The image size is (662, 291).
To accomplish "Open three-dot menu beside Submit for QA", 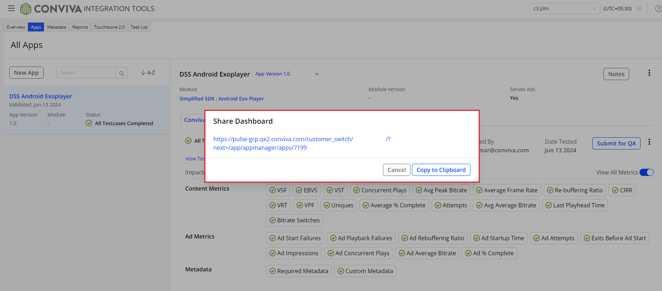I will coord(649,142).
